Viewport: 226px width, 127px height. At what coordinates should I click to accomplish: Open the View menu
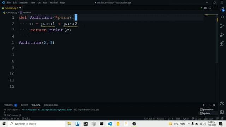(33, 2)
